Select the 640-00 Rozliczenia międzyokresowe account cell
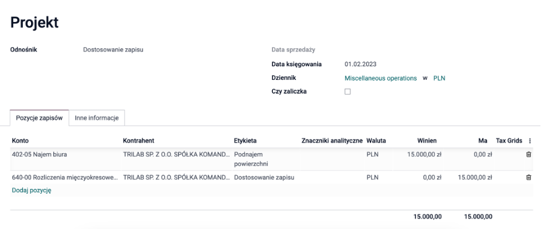The height and width of the screenshot is (229, 541). pyautogui.click(x=66, y=178)
